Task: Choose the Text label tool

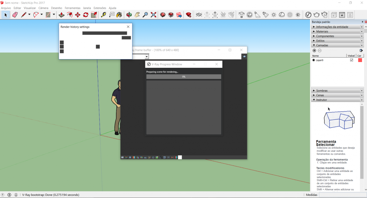Action: [112, 15]
